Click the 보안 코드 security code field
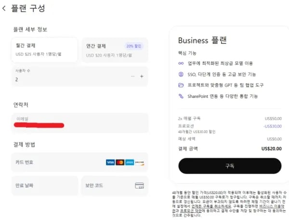289x220 pixels. [x=115, y=185]
